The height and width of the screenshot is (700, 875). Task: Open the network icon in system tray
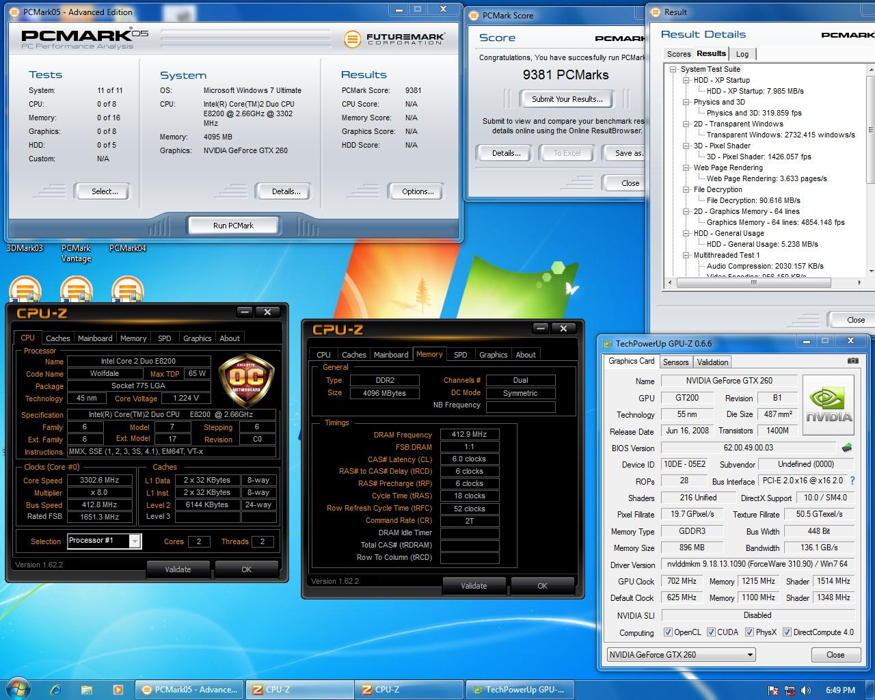coord(790,690)
